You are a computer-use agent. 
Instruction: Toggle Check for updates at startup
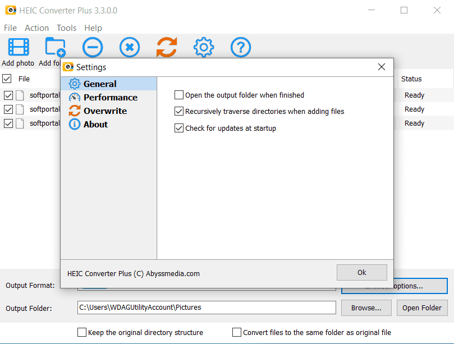point(179,128)
